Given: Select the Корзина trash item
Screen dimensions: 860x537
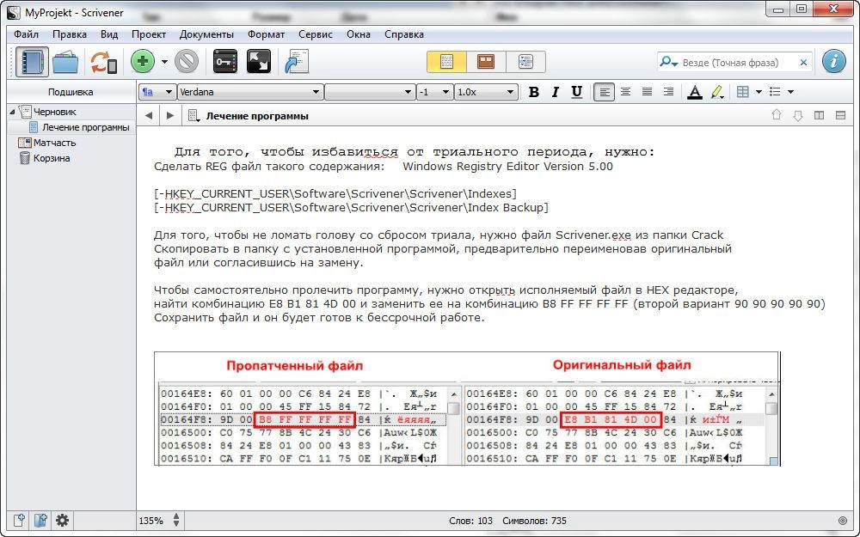Looking at the screenshot, I should click(52, 158).
